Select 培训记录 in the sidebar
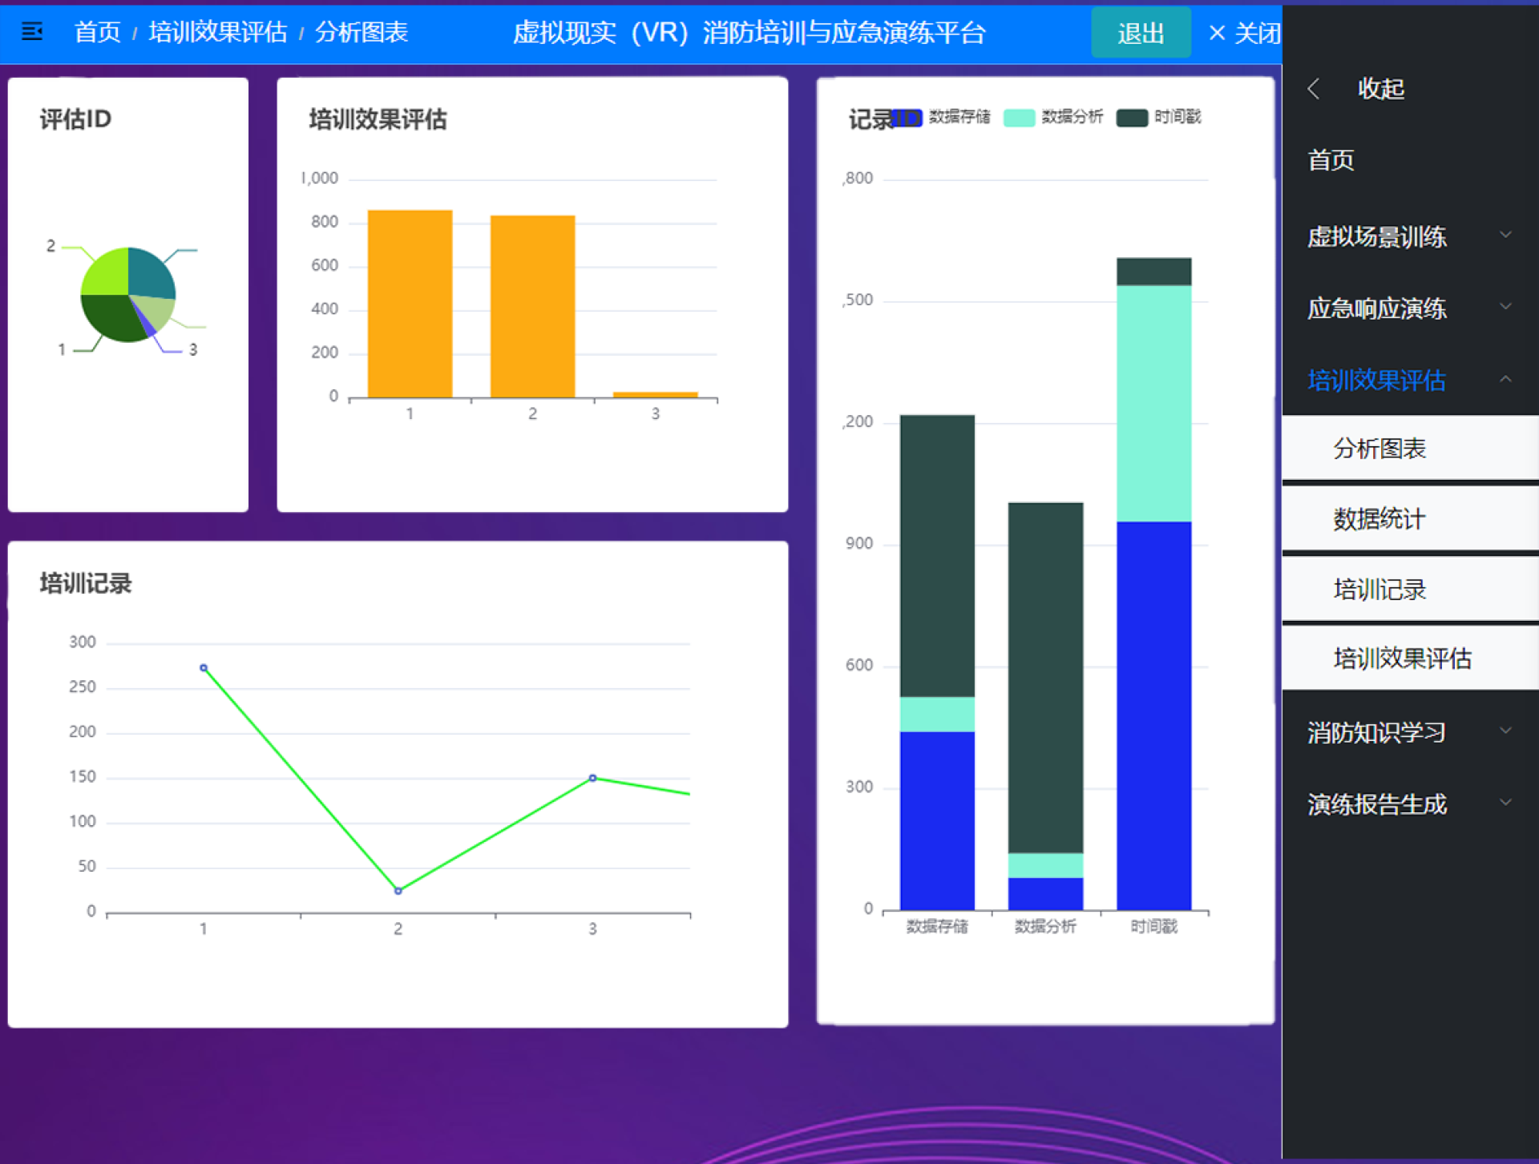The image size is (1539, 1164). [x=1379, y=590]
